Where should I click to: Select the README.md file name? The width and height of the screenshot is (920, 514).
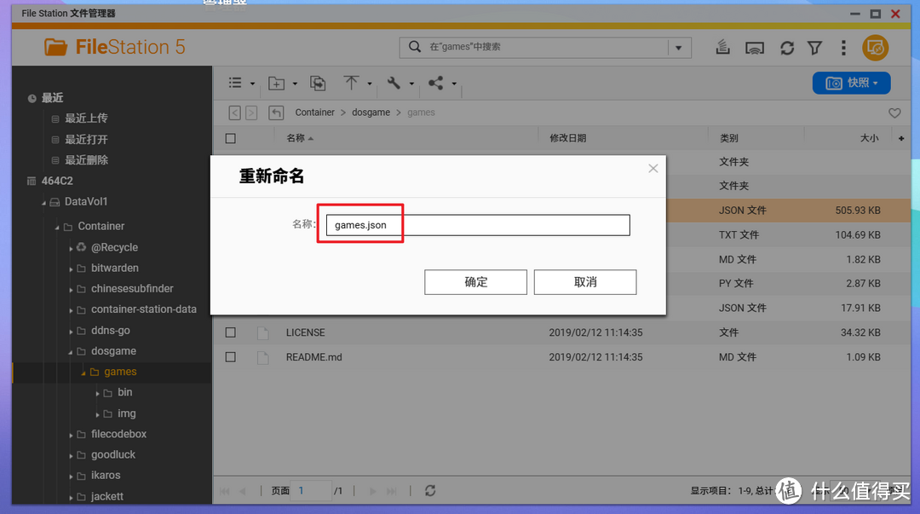point(313,357)
